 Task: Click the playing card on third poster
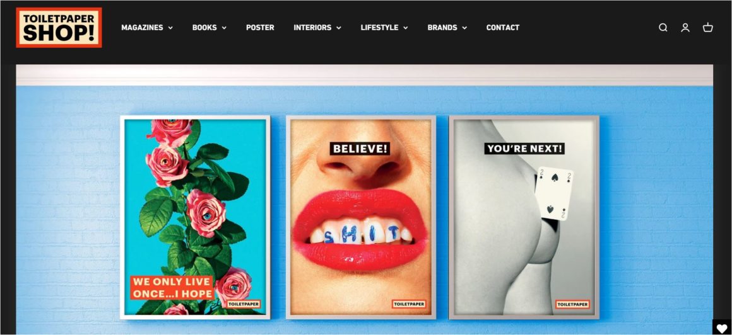pyautogui.click(x=554, y=193)
